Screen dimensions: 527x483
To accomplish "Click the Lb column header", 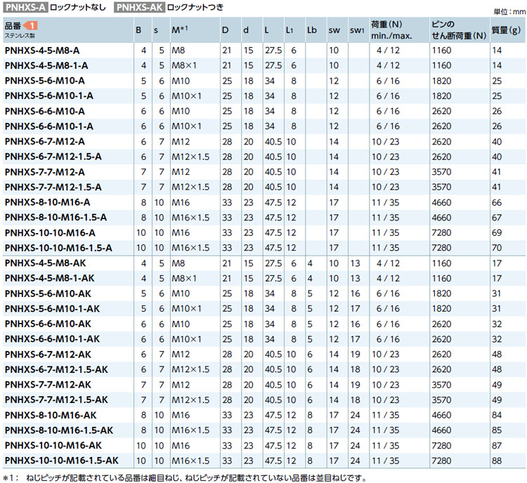I will pos(312,30).
